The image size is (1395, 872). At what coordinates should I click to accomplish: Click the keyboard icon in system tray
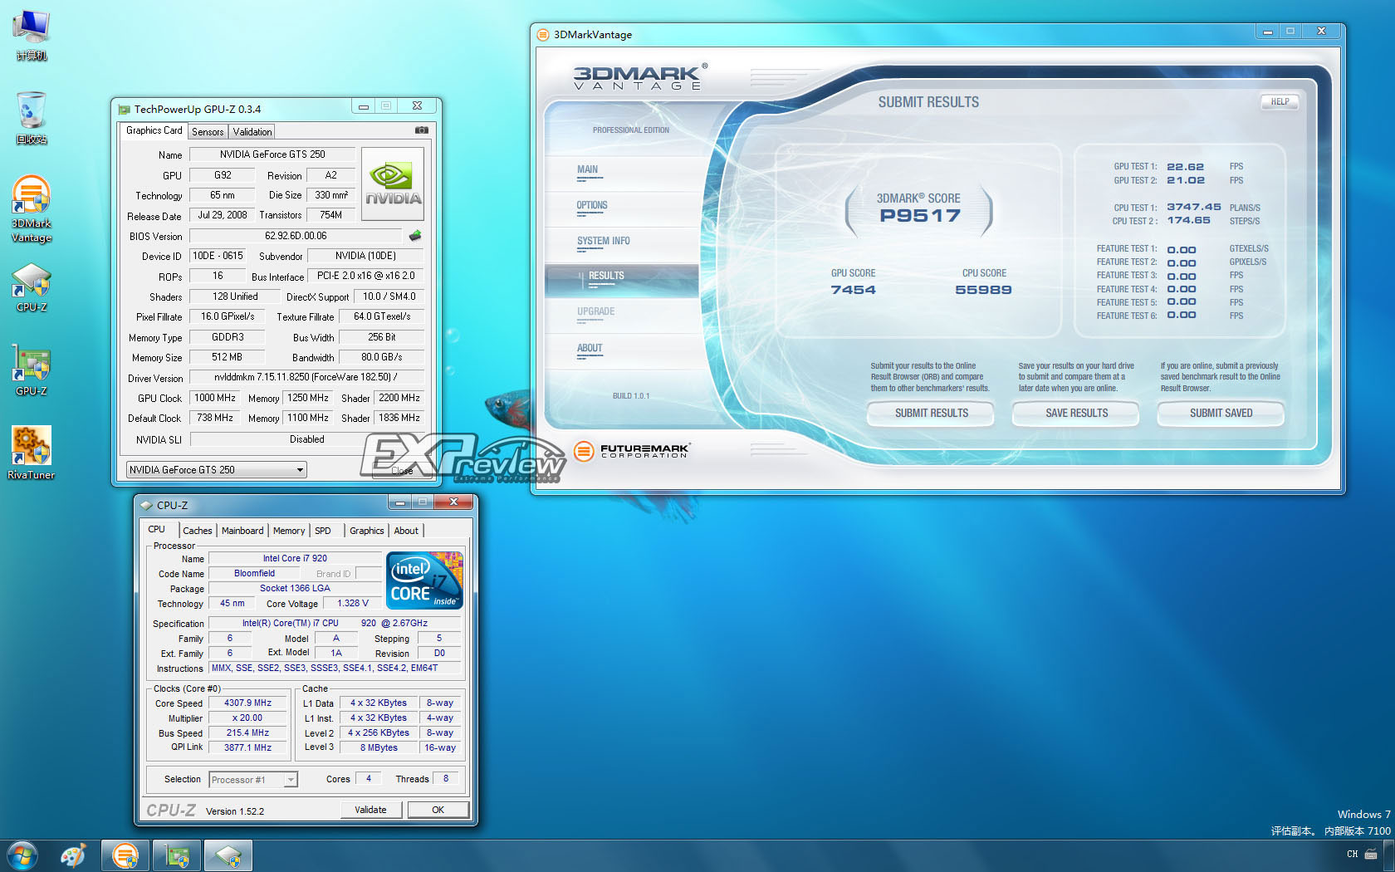(1371, 854)
